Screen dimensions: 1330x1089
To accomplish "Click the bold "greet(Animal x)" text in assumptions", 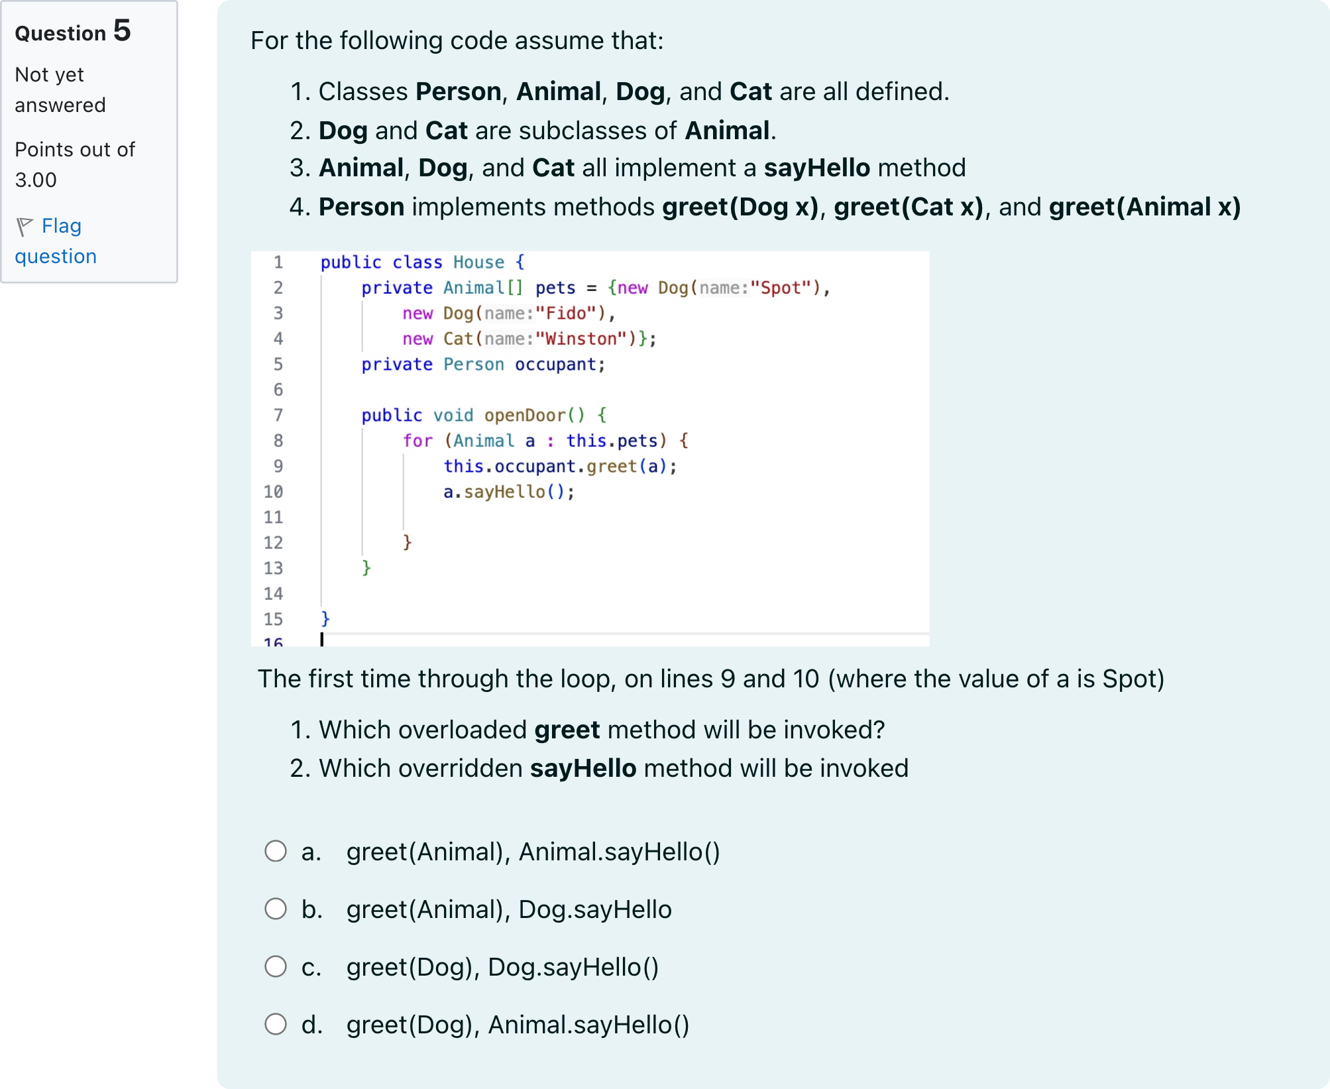I will click(x=1144, y=207).
